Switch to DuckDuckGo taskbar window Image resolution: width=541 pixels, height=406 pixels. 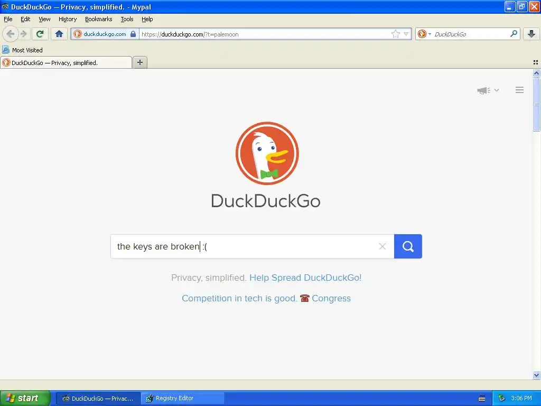coord(98,399)
